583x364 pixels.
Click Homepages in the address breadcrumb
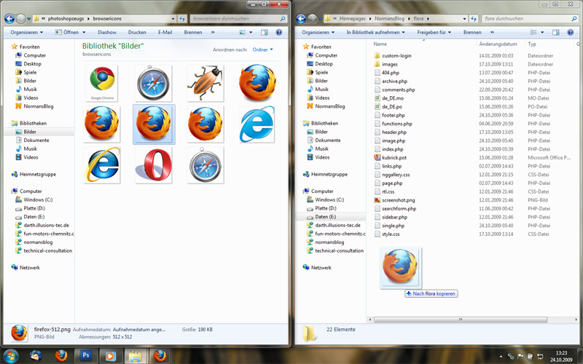tap(352, 18)
